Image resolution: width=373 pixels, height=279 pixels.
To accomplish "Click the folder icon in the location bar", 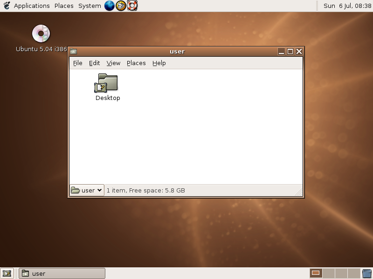I will 76,190.
